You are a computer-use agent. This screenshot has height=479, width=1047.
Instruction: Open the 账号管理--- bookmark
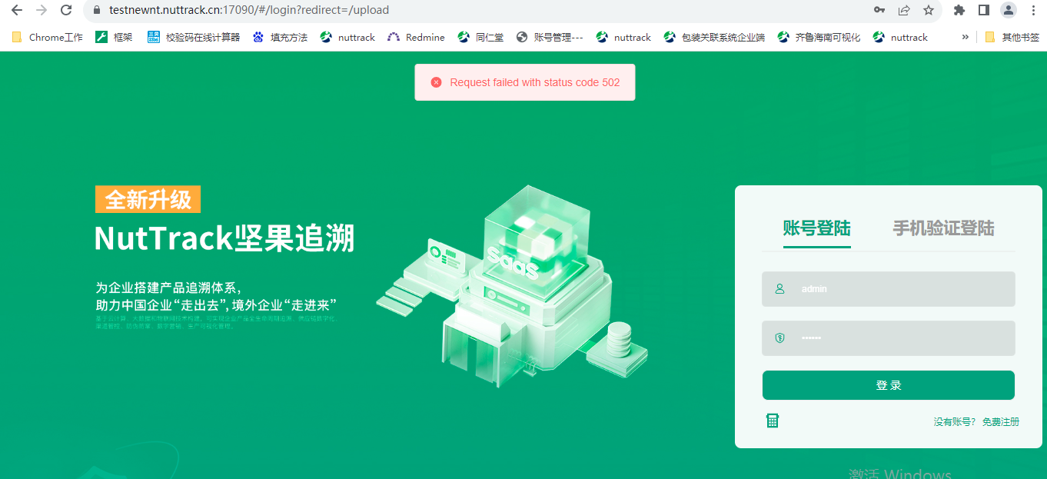[x=550, y=37]
